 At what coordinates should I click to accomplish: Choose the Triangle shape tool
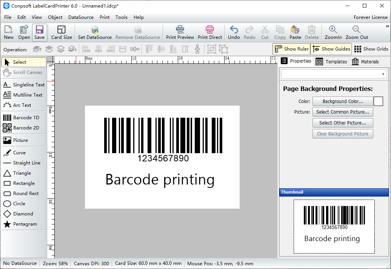[24, 173]
